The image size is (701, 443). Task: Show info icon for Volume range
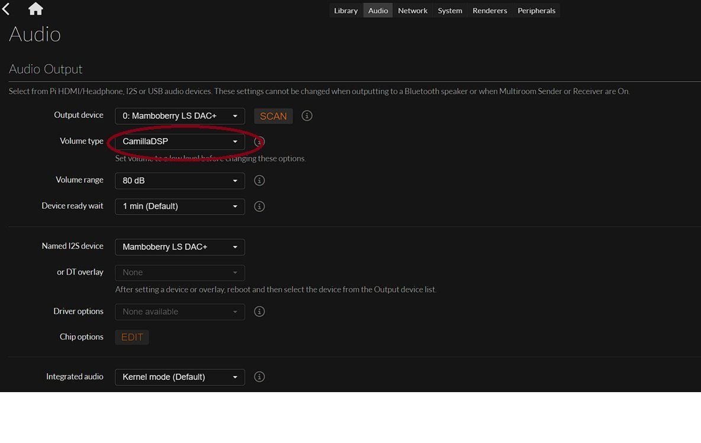(259, 180)
